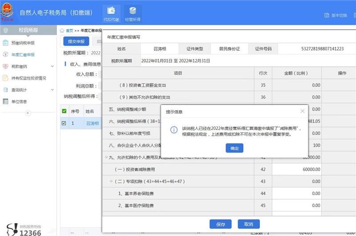Click the home icon in the breadcrumb

pyautogui.click(x=62, y=31)
